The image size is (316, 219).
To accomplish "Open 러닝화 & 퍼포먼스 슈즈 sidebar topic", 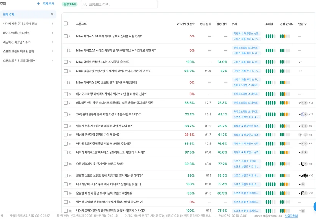I will pos(28,42).
